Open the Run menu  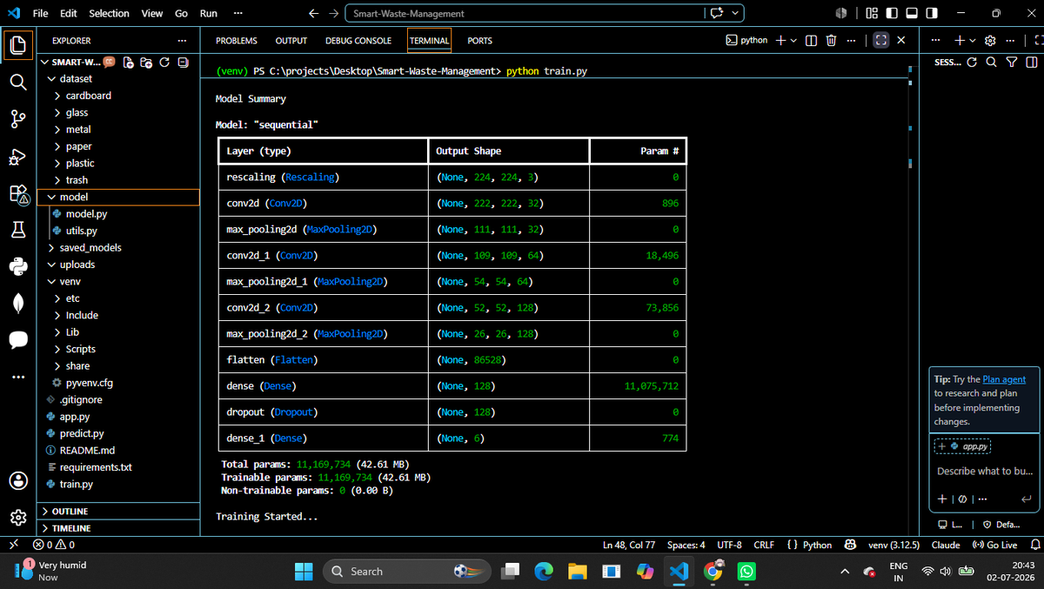pyautogui.click(x=209, y=13)
